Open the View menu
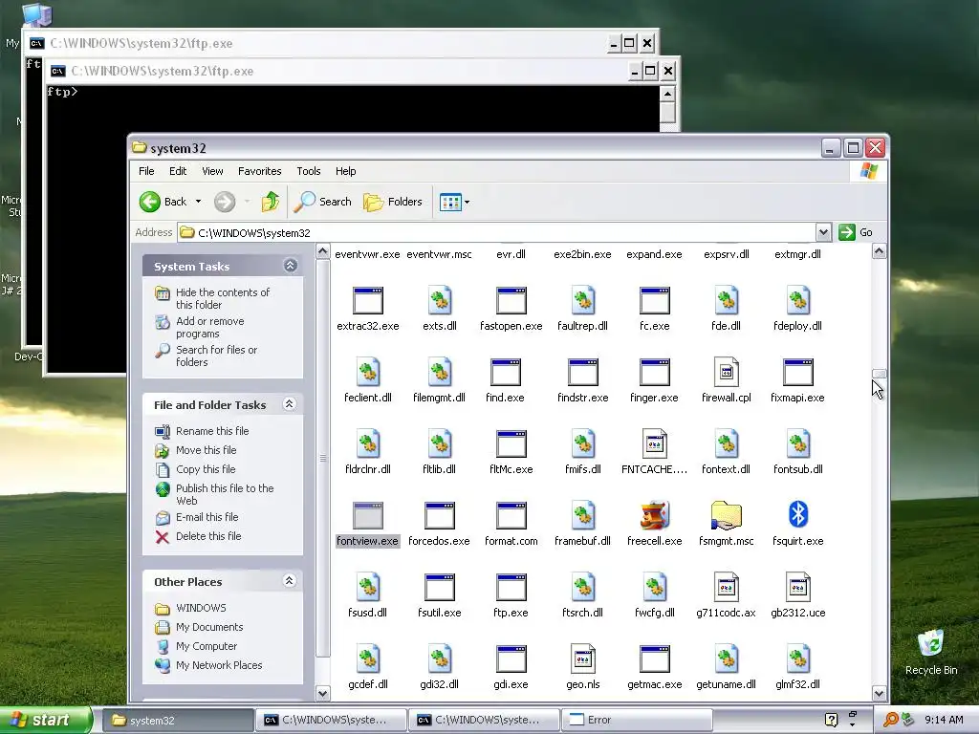This screenshot has height=734, width=979. 212,171
